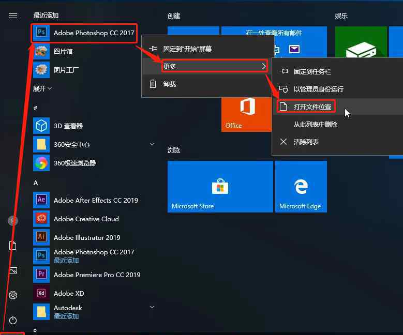403x335 pixels.
Task: Expand the Autodesk folder chevron
Action: (152, 307)
